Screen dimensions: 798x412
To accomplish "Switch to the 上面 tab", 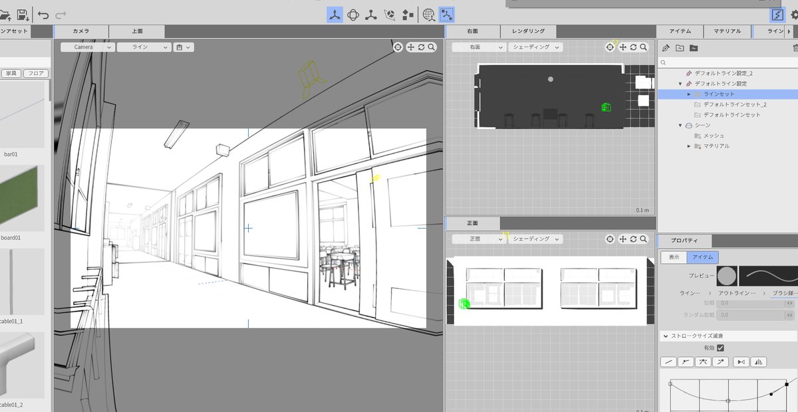I will [137, 31].
